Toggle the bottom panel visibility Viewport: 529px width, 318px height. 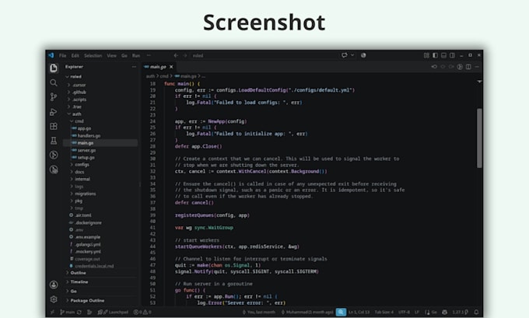(x=443, y=55)
